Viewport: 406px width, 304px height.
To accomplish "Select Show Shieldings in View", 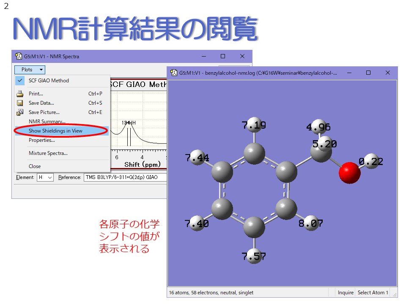I will pyautogui.click(x=62, y=131).
